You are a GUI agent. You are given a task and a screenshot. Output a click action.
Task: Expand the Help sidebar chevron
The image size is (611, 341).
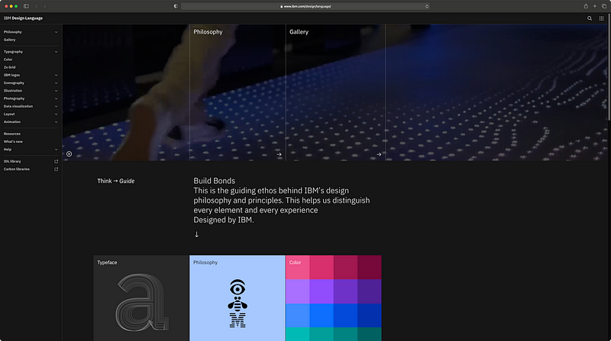click(56, 149)
